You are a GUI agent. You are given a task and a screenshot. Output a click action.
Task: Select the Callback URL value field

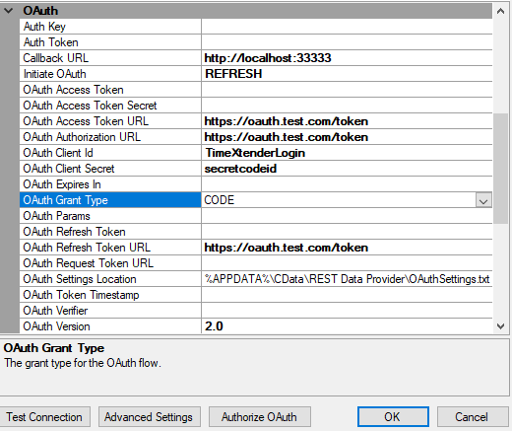(x=347, y=58)
